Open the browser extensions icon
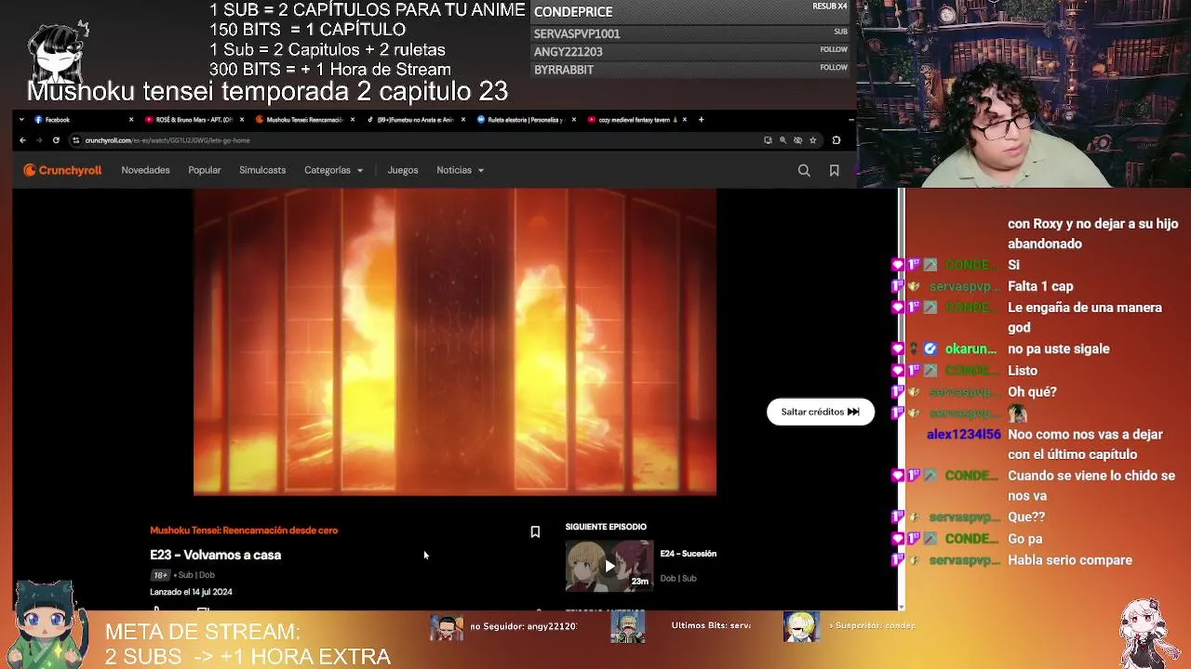 (836, 140)
